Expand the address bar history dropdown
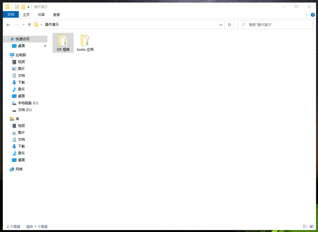Screen dimensions: 318x232 click(221, 25)
